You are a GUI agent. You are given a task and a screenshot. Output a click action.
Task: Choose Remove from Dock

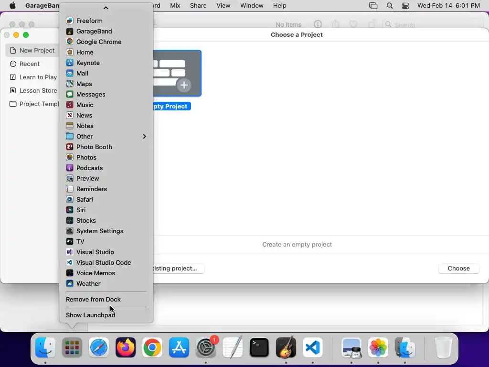(106, 299)
